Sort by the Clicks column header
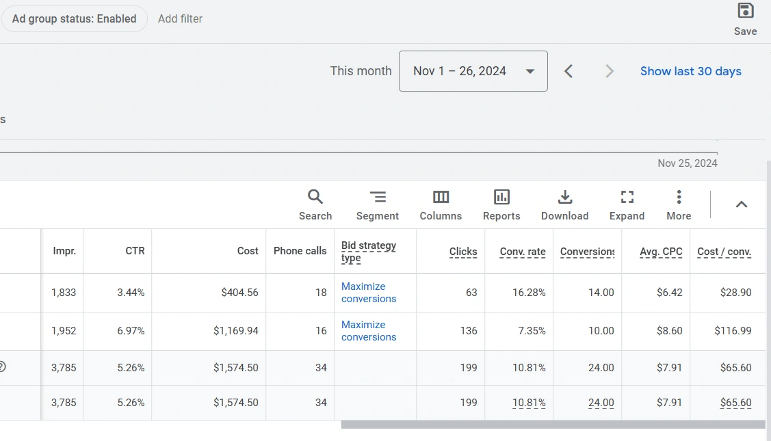The height and width of the screenshot is (441, 771). click(x=463, y=252)
